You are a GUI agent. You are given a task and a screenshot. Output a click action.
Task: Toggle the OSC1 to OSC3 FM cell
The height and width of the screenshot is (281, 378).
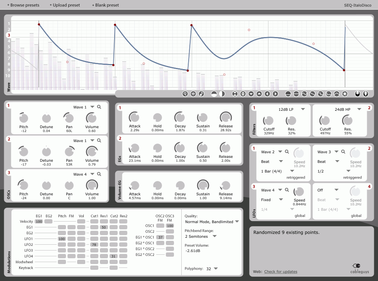click(170, 226)
